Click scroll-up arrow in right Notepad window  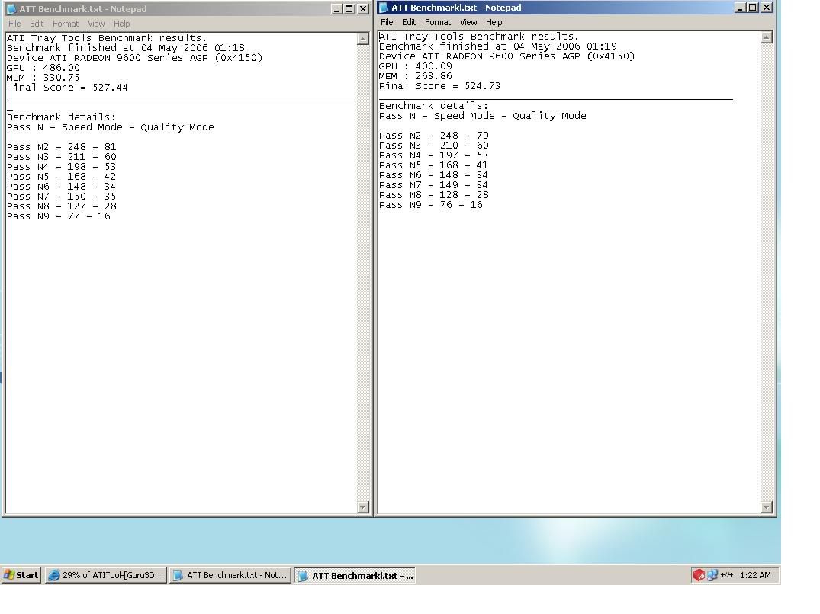click(x=766, y=37)
